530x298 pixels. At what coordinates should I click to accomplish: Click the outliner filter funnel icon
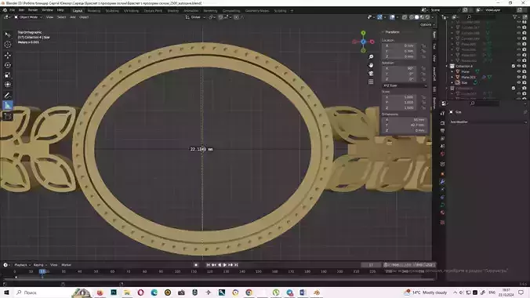coord(515,17)
